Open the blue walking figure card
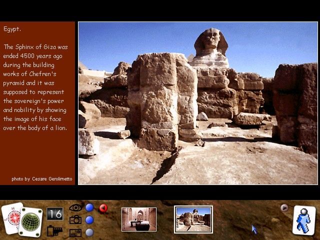320x240 pixels. pos(304,220)
